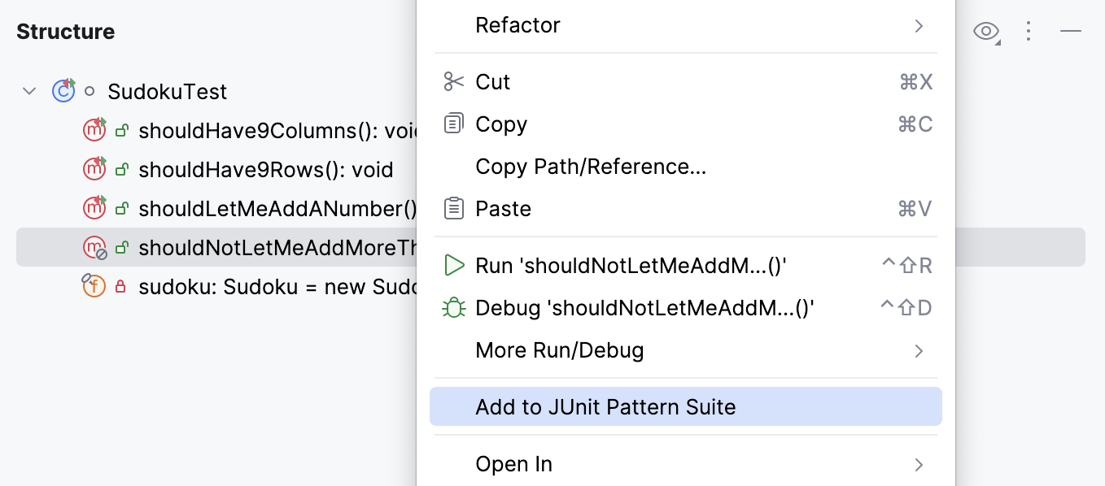Viewport: 1105px width, 486px height.
Task: Click the test method icon beside shouldHave9Columns
Action: pyautogui.click(x=95, y=130)
